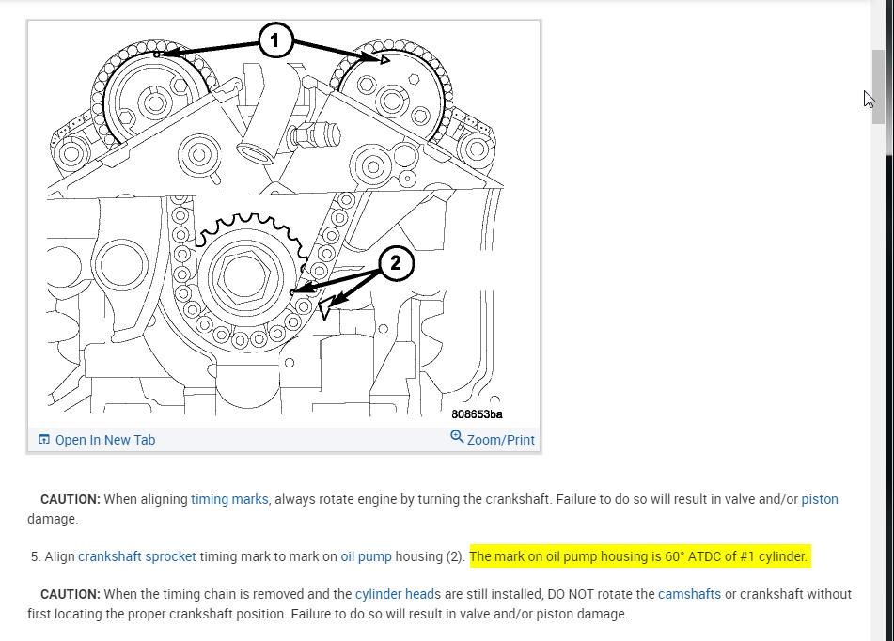Click the step '5. Align' text
Viewport: 894px width, 641px height.
point(53,556)
